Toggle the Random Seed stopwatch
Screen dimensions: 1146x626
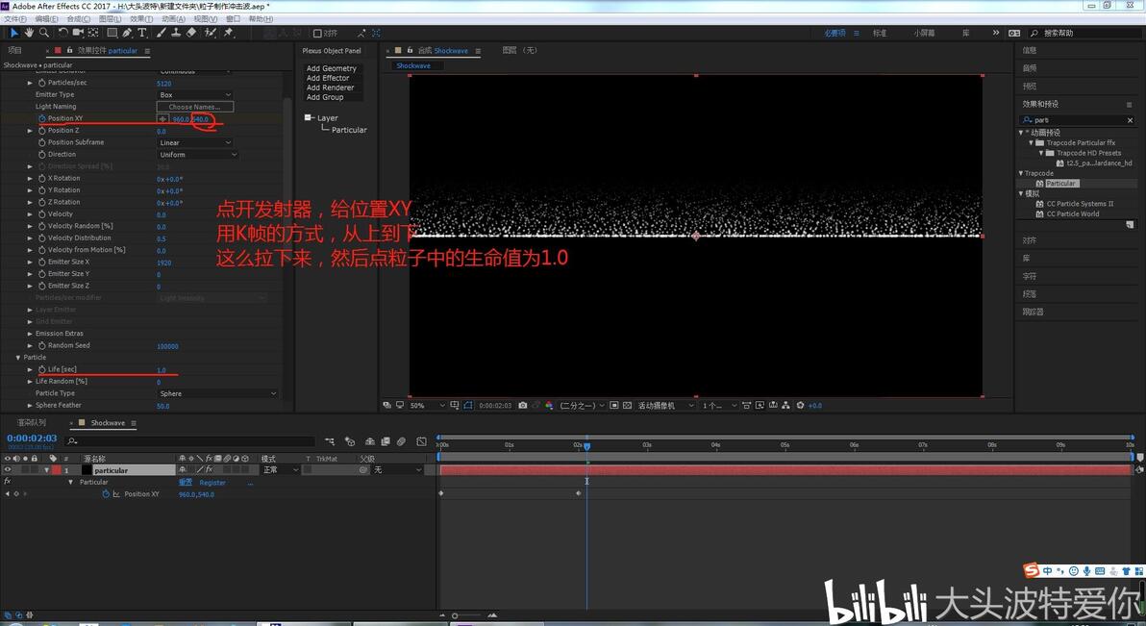41,345
